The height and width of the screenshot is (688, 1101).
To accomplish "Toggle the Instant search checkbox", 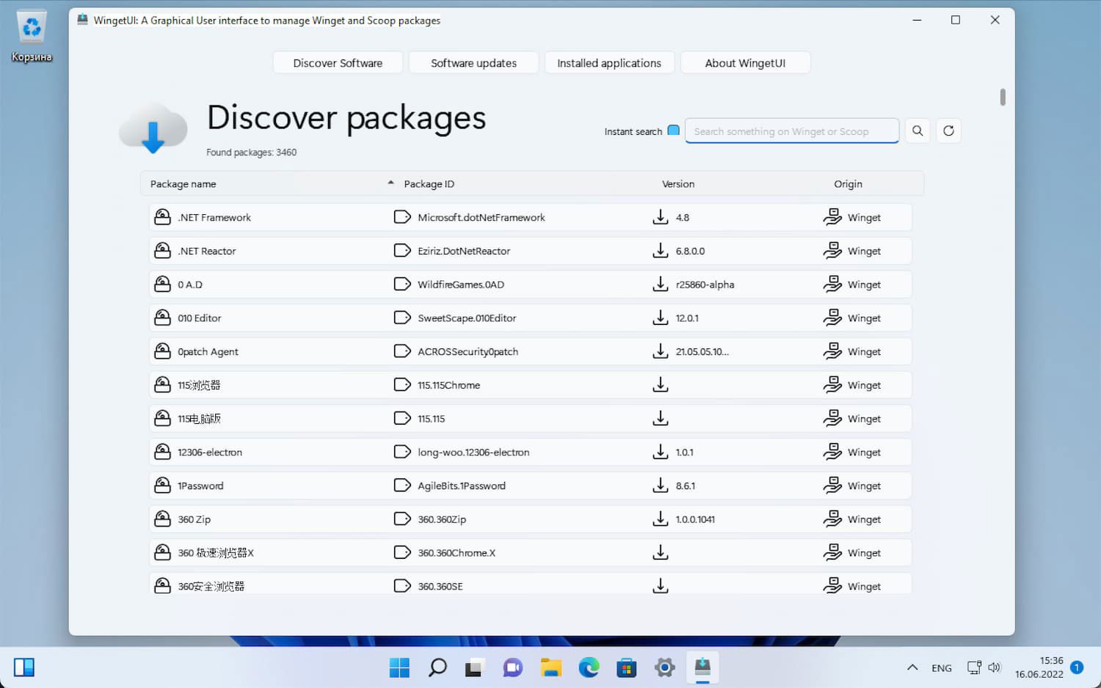I will tap(673, 131).
